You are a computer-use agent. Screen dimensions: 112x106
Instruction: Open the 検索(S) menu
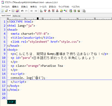34,7
